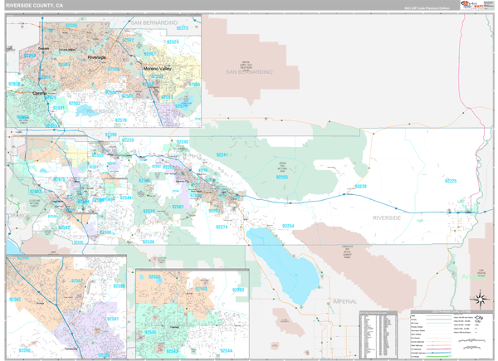
Task: Click ZIP code 92373 in Riverside inset
Action: (x=183, y=28)
